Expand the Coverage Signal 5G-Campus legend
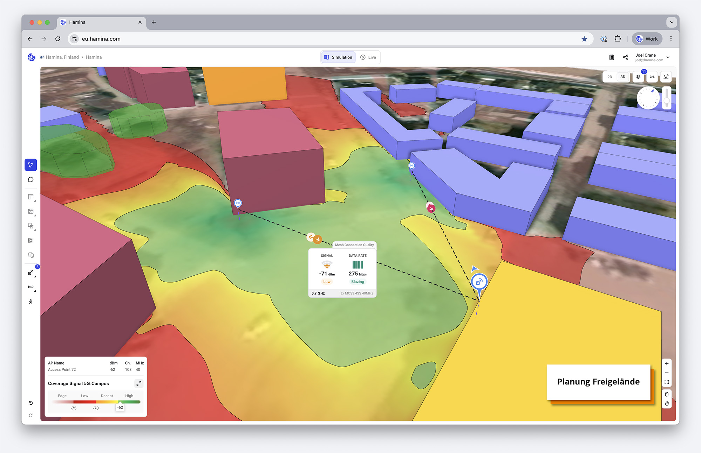 click(x=139, y=383)
